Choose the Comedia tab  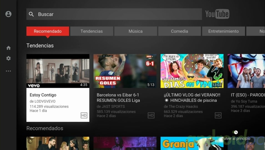click(179, 31)
